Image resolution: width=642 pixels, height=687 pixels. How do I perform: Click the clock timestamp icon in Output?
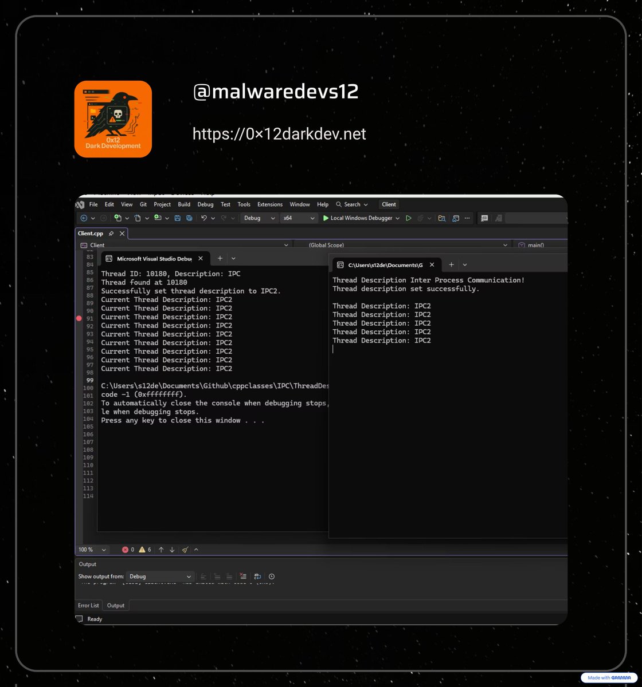point(272,577)
